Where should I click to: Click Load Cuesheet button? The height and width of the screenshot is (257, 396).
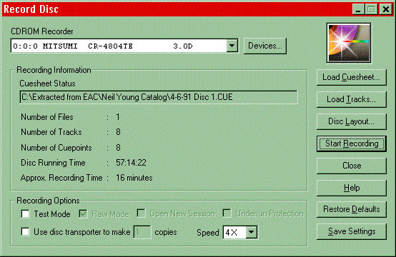click(x=351, y=77)
